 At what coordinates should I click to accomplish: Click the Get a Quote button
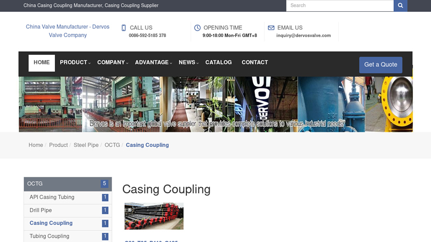tap(381, 65)
